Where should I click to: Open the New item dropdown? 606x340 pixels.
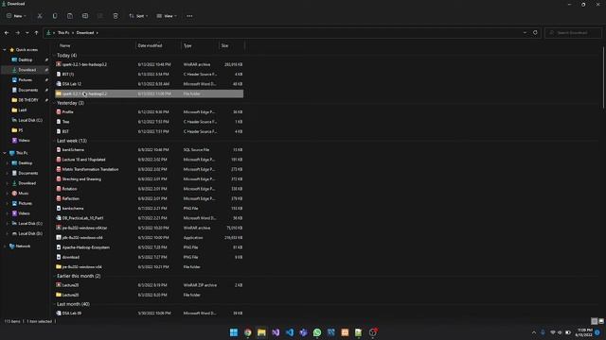coord(17,16)
